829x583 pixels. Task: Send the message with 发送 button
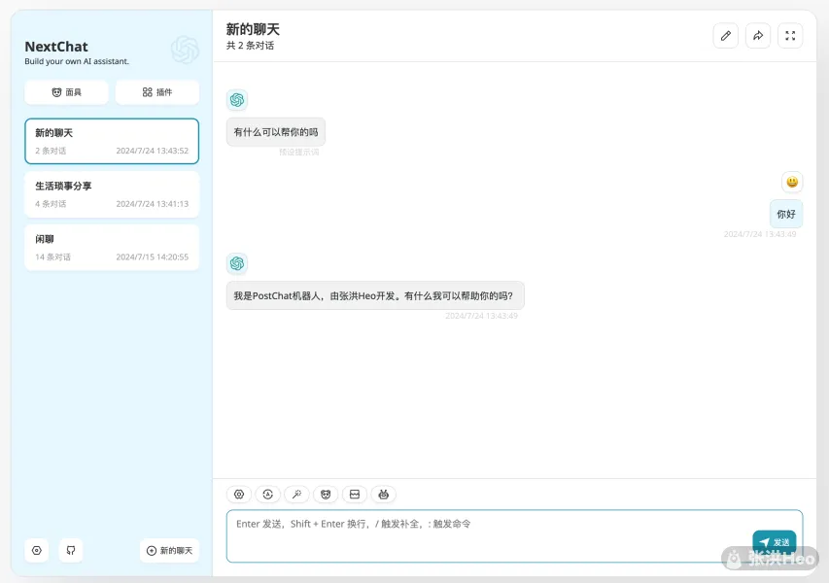(775, 542)
